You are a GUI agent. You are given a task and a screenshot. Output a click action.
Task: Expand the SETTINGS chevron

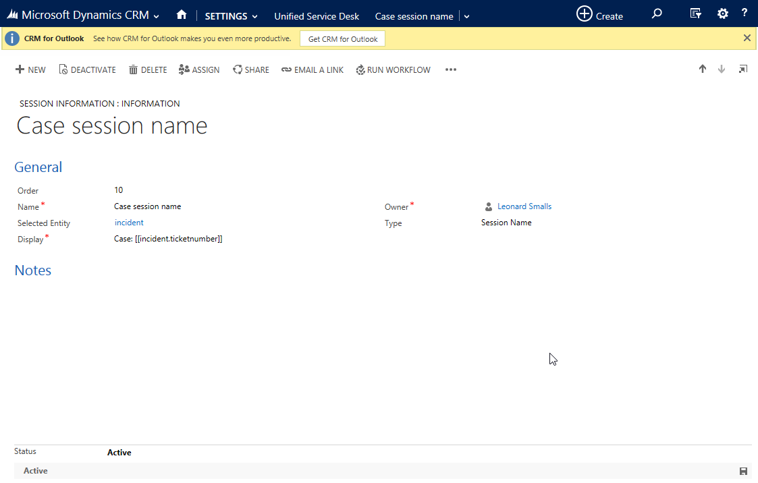(254, 17)
